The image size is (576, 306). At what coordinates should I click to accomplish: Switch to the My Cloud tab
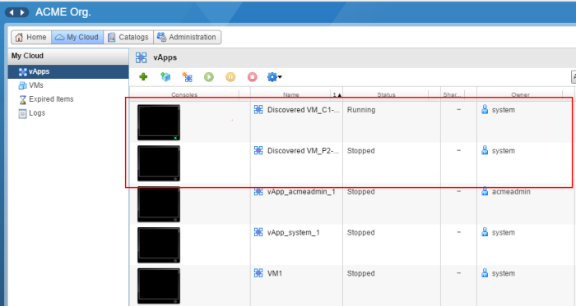(77, 37)
